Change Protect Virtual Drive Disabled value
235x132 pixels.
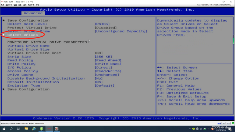click(x=105, y=28)
